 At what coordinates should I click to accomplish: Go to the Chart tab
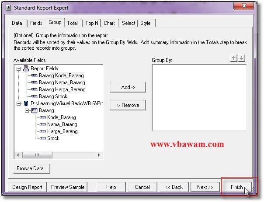pyautogui.click(x=109, y=23)
